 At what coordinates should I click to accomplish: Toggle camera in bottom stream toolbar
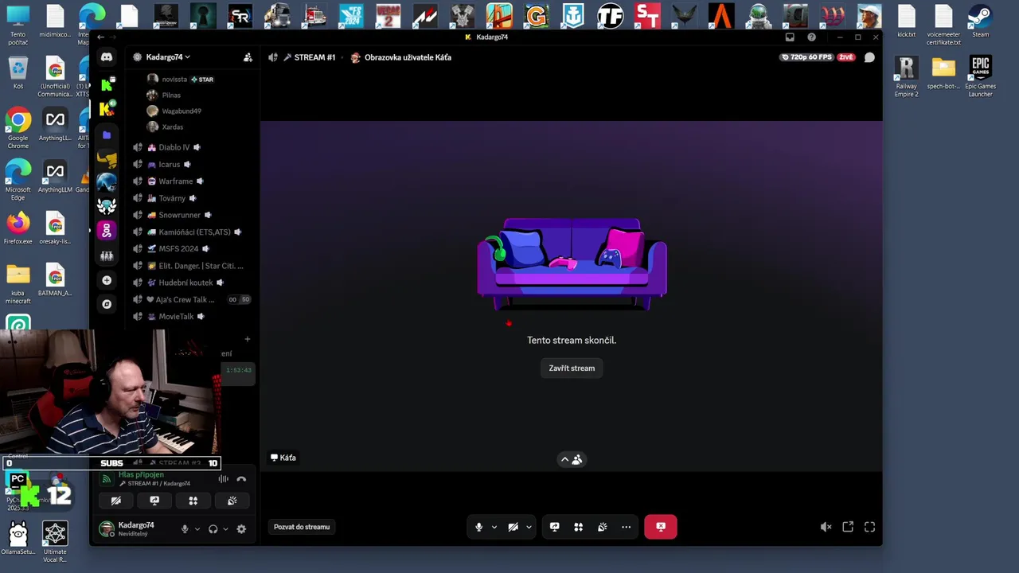click(x=513, y=527)
